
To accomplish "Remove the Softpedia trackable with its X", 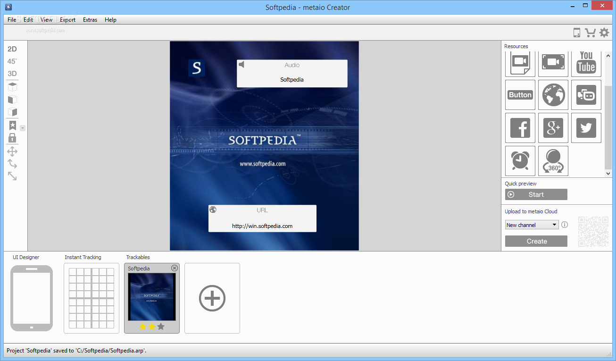I will [x=175, y=268].
